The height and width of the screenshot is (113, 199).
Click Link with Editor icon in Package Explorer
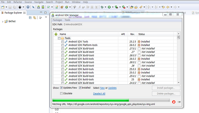pyautogui.click(x=35, y=18)
